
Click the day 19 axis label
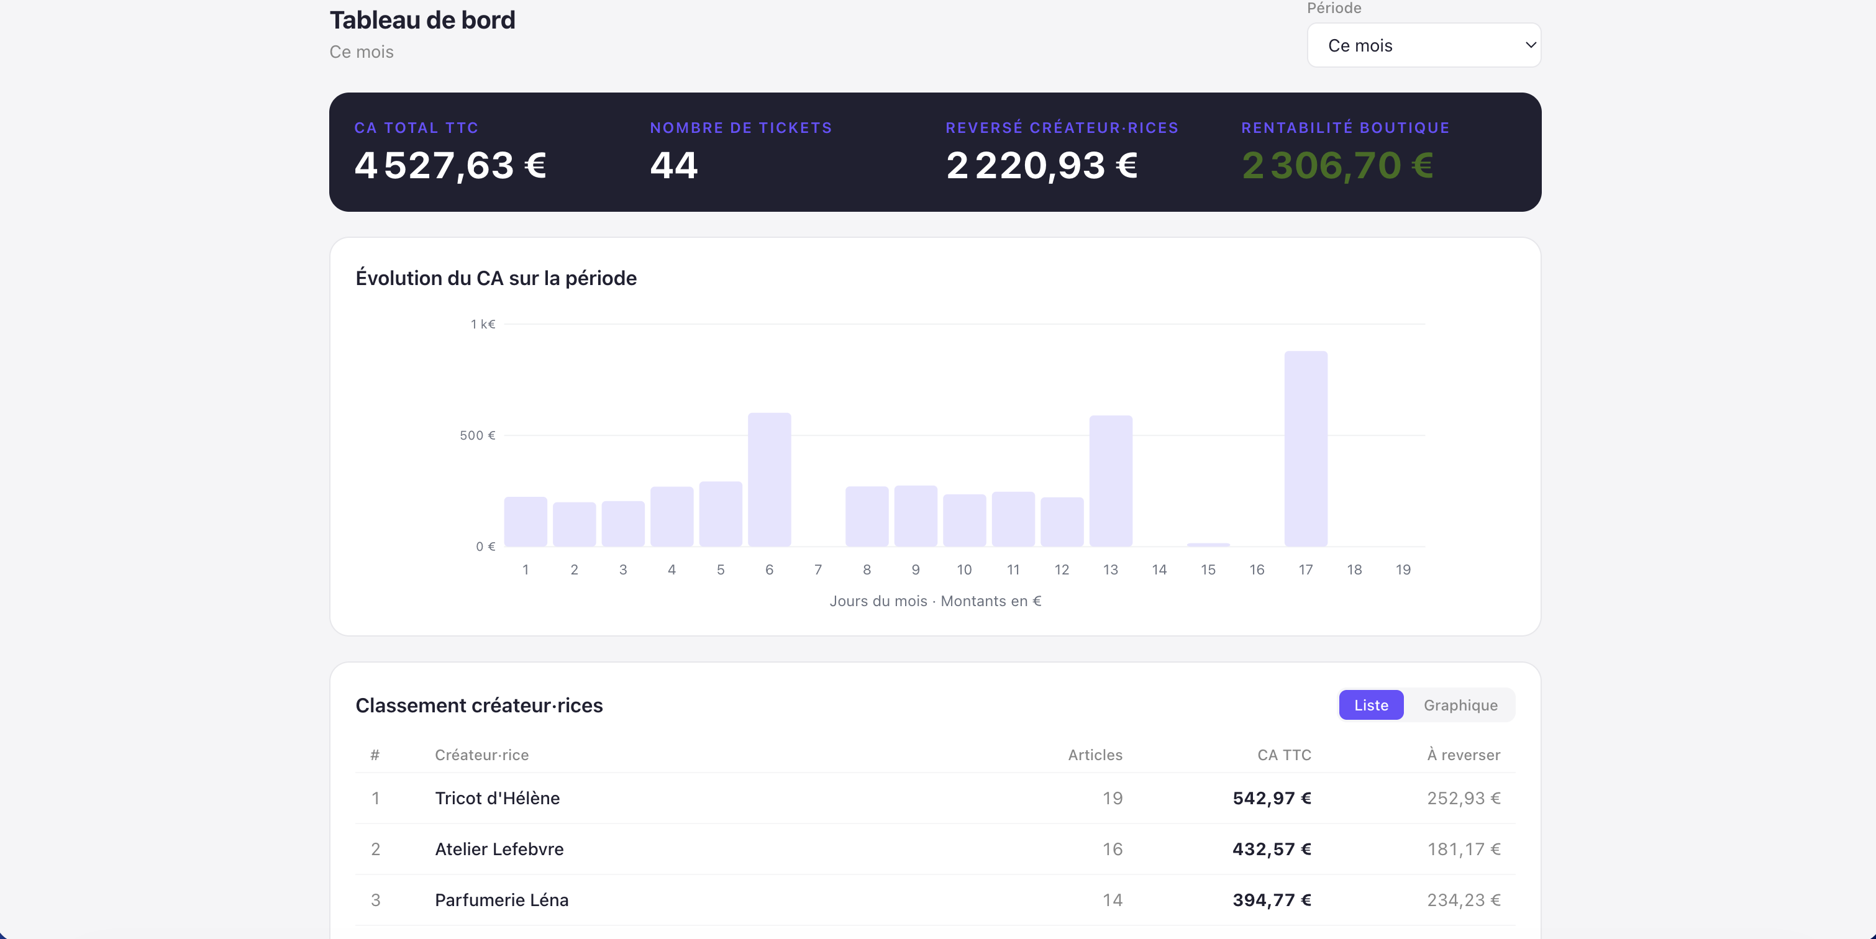pyautogui.click(x=1403, y=569)
